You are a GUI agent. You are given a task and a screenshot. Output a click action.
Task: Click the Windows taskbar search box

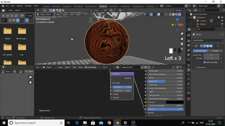coord(36,123)
